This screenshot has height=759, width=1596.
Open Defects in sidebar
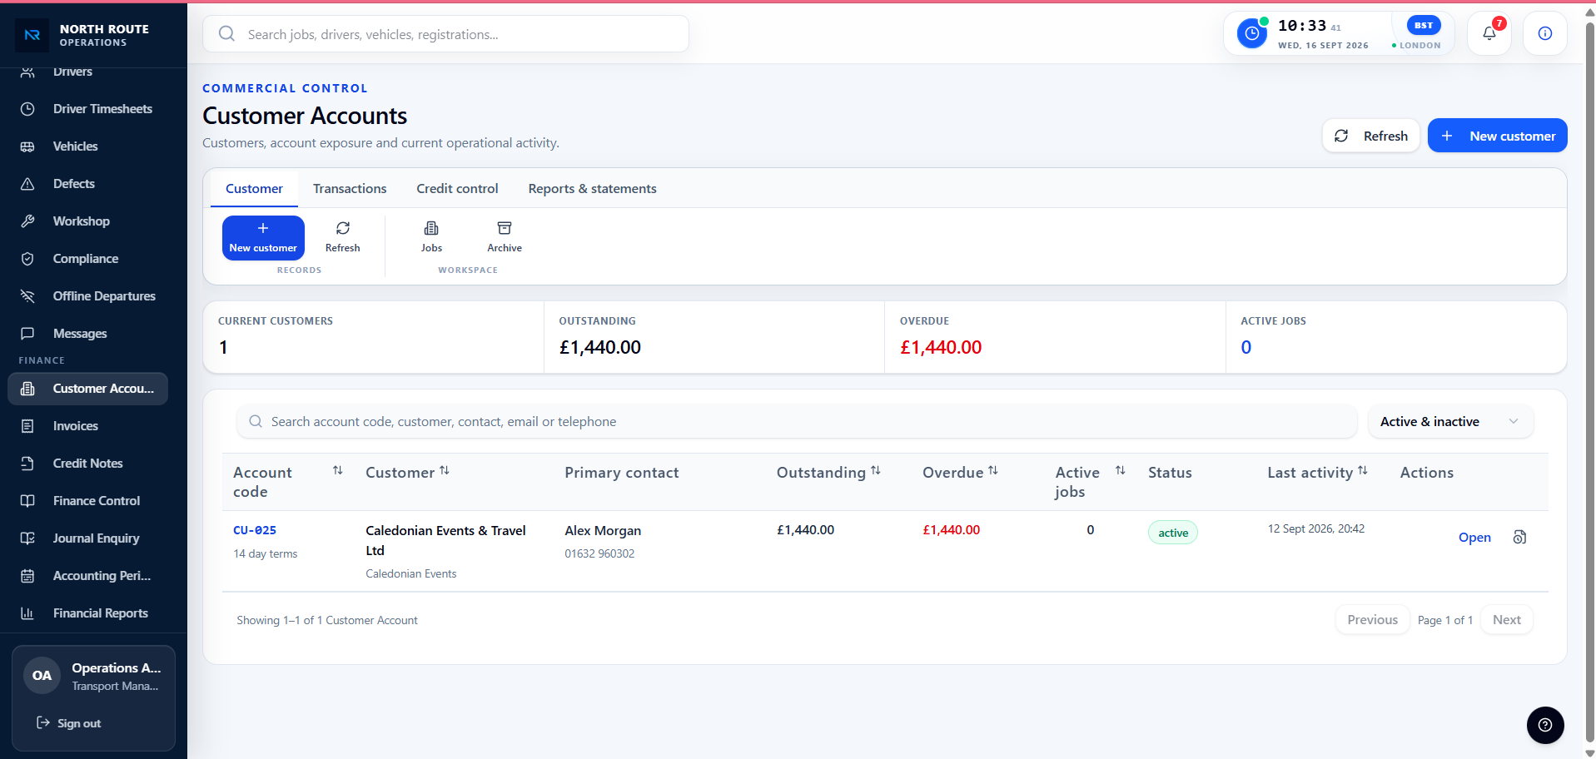point(88,184)
